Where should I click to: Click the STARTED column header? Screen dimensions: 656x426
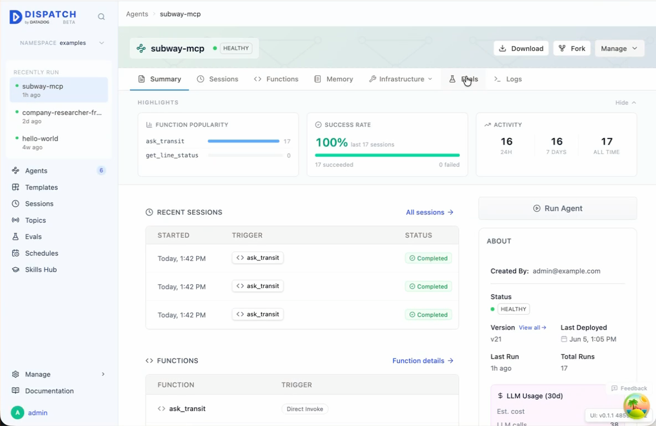tap(173, 235)
